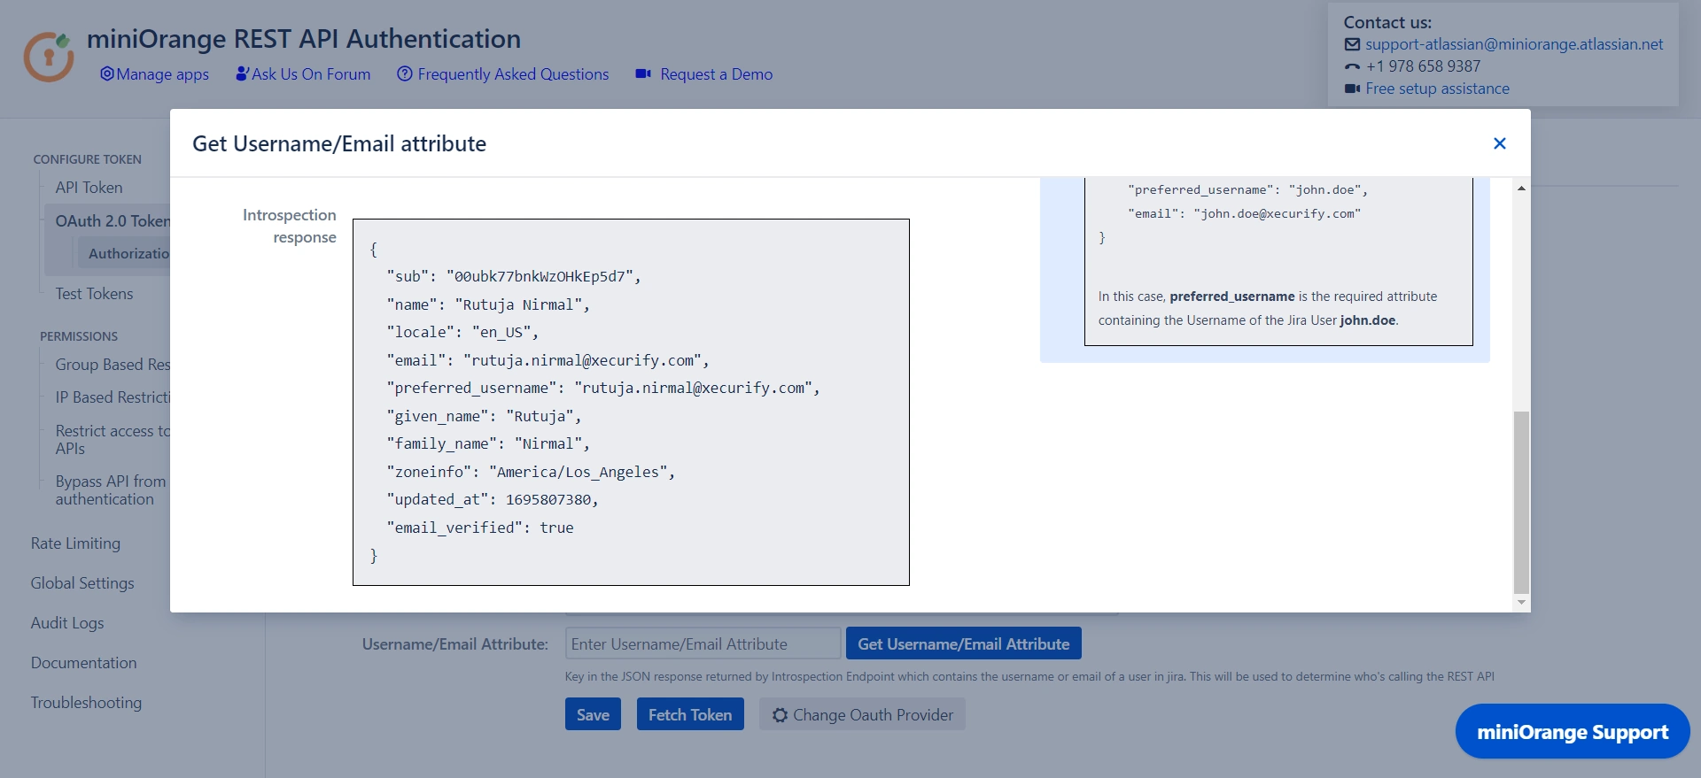Click the example "john.doe@xecurify.com" email line
The image size is (1701, 778).
click(x=1244, y=213)
